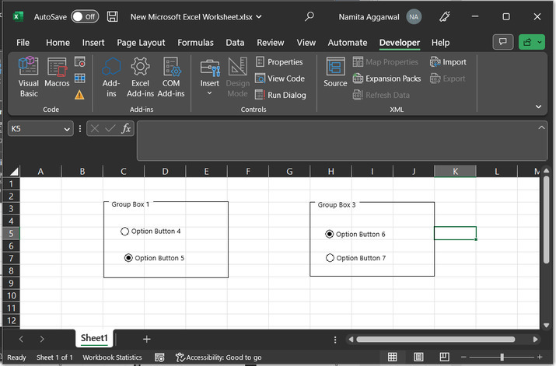Select Option Button 7
The width and height of the screenshot is (556, 366).
pyautogui.click(x=330, y=258)
